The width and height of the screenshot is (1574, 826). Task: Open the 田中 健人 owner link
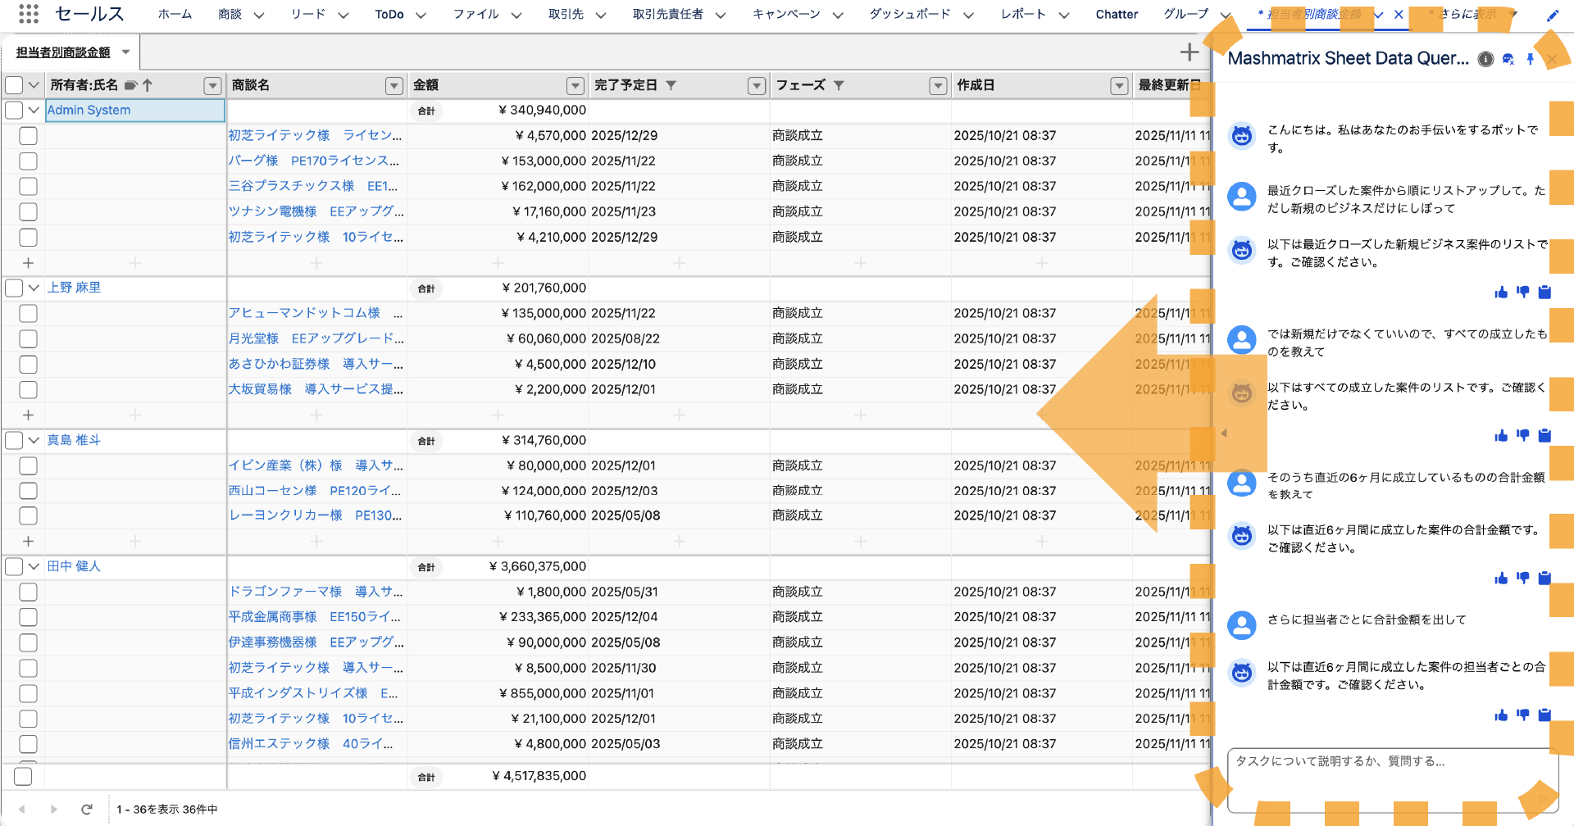(74, 566)
